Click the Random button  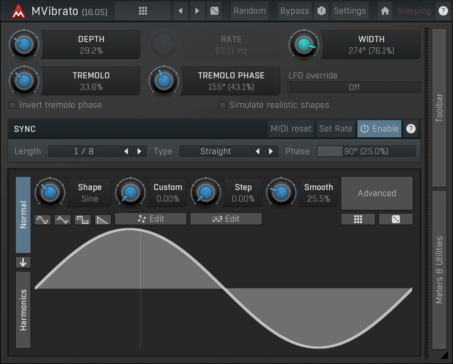pyautogui.click(x=250, y=11)
